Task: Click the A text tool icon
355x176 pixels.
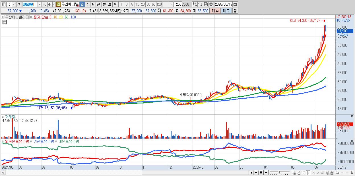Action: [352, 173]
